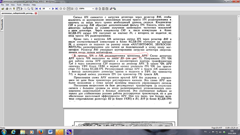Click the Print toolbar icon
This screenshot has width=240, height=135.
(x=7, y=9)
